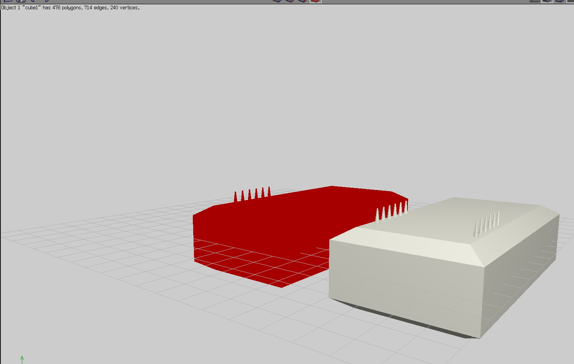Switch to face selection mode cube icon

click(x=303, y=1)
